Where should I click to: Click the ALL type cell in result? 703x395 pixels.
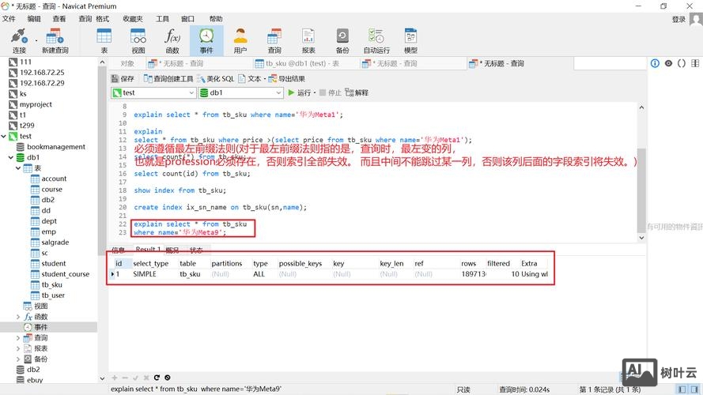(x=259, y=274)
